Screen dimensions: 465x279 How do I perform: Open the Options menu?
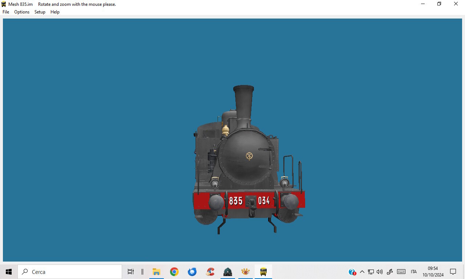click(x=22, y=12)
